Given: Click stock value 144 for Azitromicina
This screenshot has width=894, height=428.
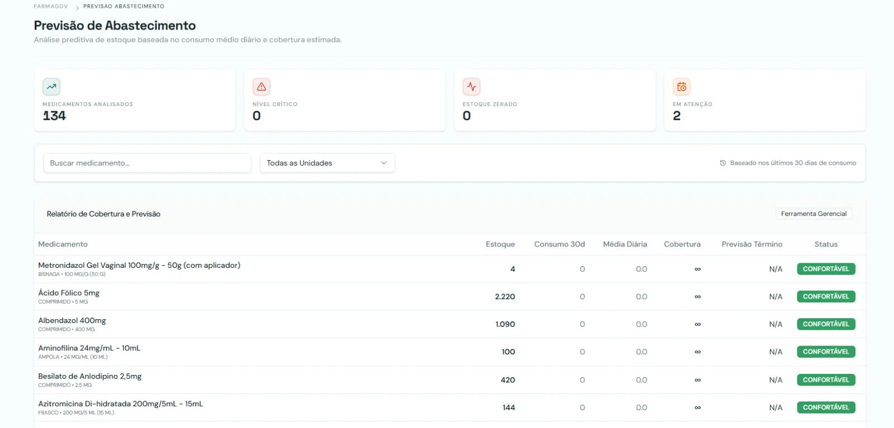Looking at the screenshot, I should click(508, 407).
